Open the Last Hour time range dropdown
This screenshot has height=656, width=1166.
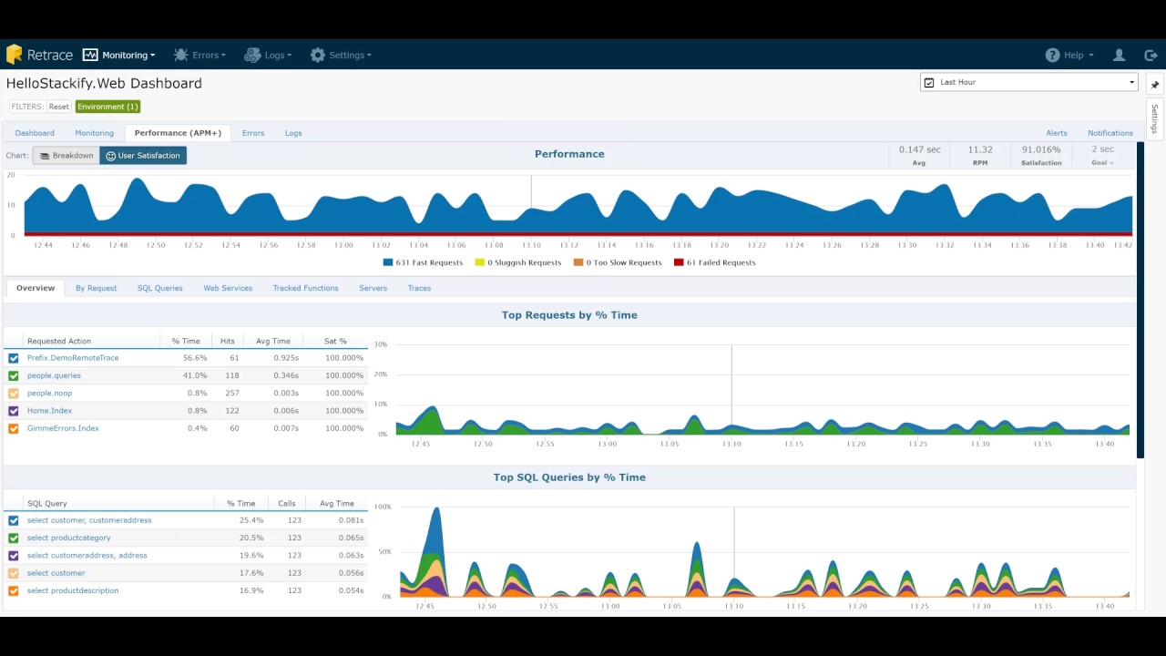[1029, 82]
